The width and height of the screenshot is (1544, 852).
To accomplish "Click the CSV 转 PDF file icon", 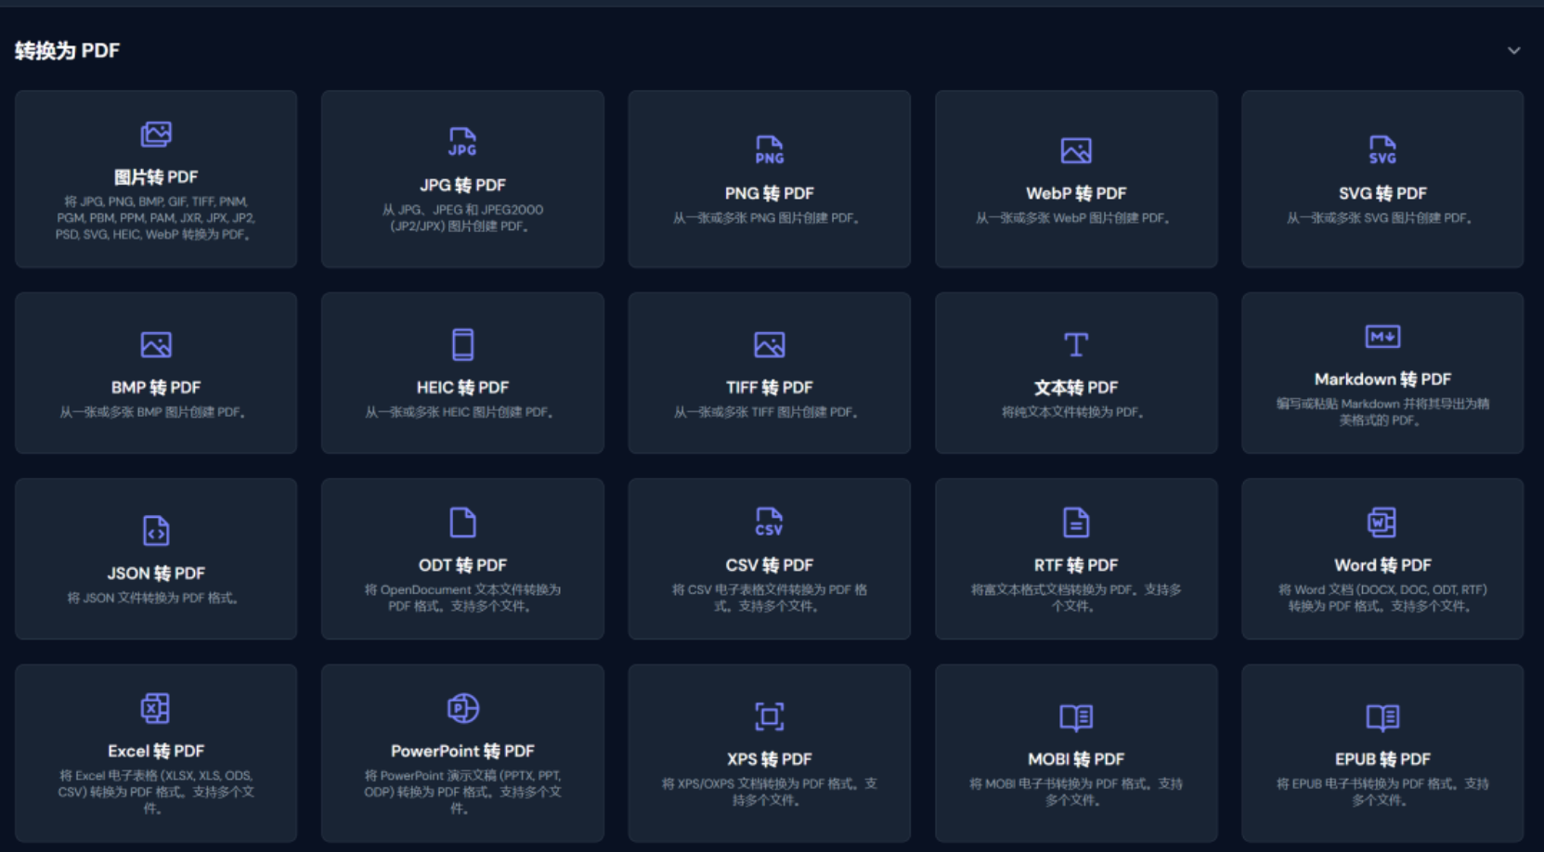I will pos(769,523).
